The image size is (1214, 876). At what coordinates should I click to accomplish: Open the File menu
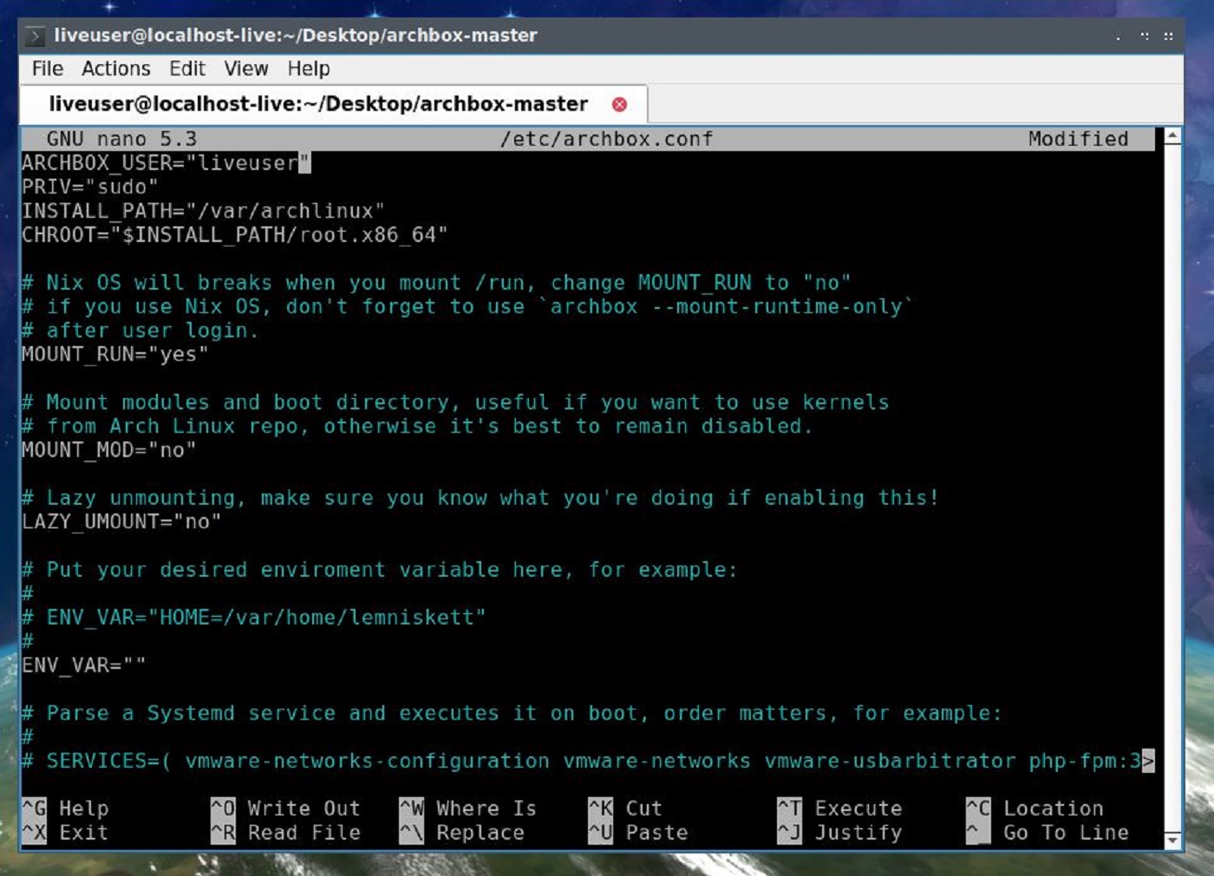tap(48, 69)
